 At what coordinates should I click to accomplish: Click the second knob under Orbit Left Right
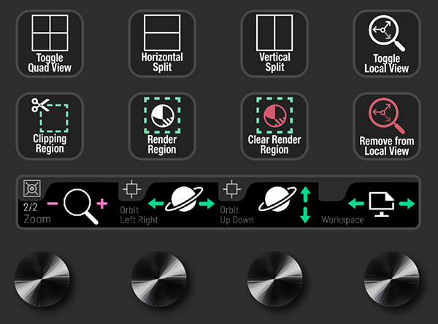(x=158, y=279)
